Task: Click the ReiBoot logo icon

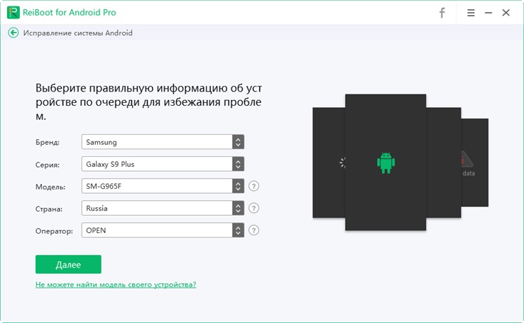Action: (13, 12)
